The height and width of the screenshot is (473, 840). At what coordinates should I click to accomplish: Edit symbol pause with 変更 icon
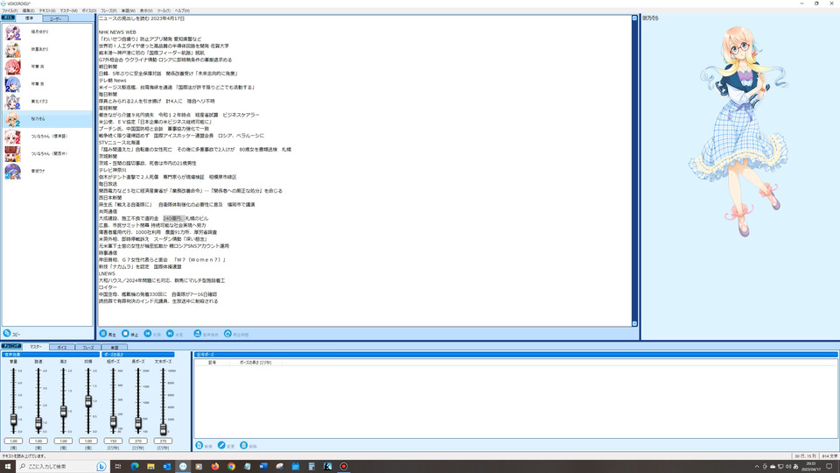tap(221, 446)
